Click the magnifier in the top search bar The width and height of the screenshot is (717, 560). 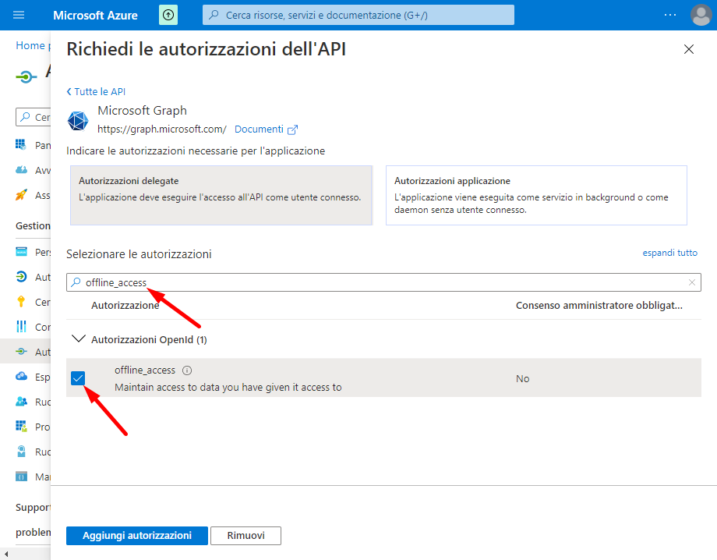[x=214, y=15]
